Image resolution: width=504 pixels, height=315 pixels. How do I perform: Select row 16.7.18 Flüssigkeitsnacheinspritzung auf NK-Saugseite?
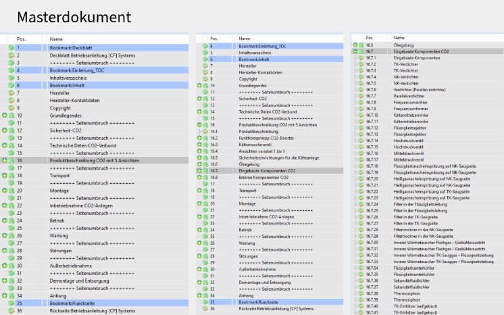(428, 166)
